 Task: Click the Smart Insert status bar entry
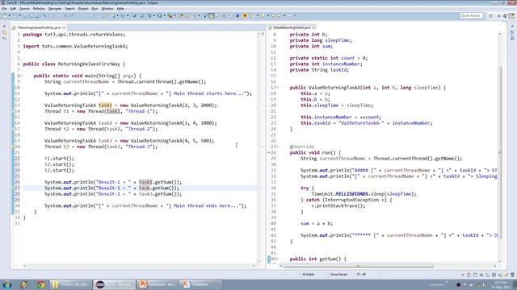338,274
